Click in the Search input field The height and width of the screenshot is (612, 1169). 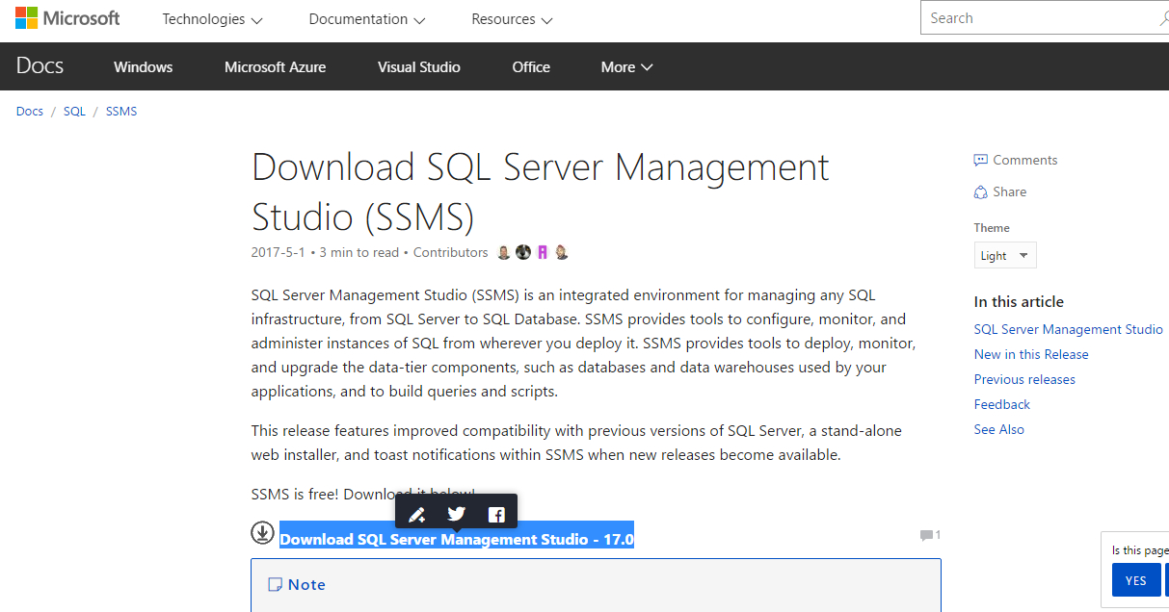click(x=1036, y=18)
